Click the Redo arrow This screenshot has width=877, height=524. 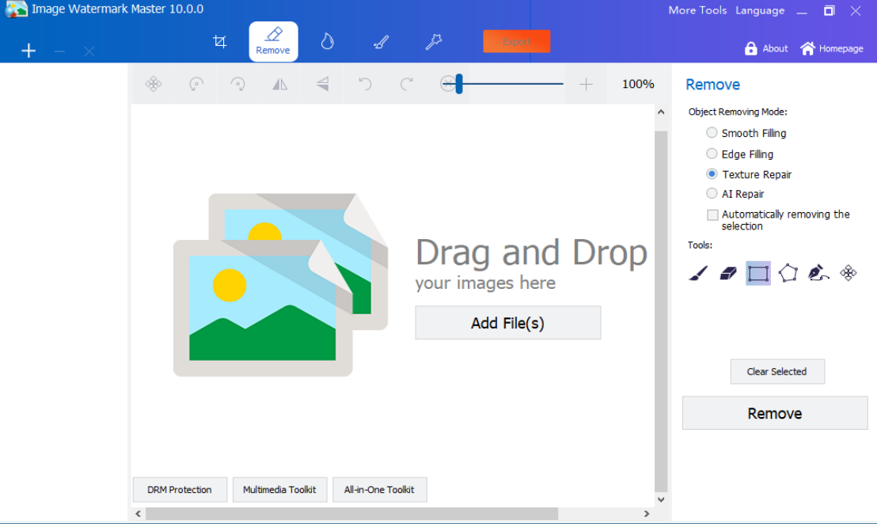pyautogui.click(x=407, y=84)
